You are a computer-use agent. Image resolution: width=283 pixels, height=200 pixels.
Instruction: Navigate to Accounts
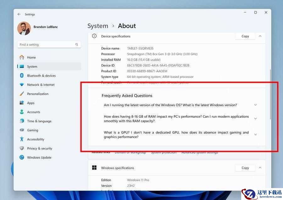[x=49, y=112]
